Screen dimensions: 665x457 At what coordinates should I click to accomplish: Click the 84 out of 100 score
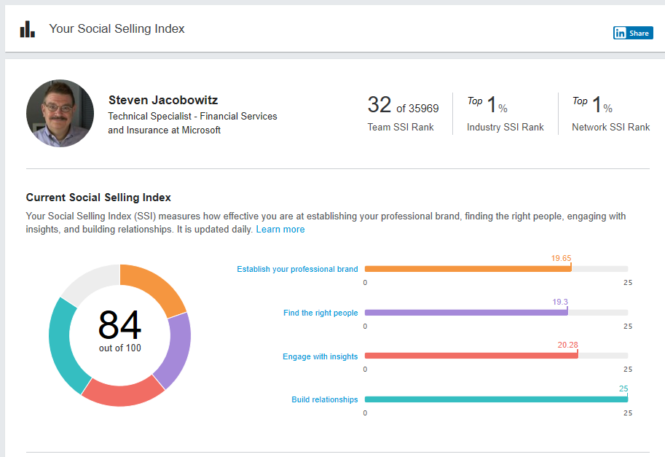[x=120, y=332]
